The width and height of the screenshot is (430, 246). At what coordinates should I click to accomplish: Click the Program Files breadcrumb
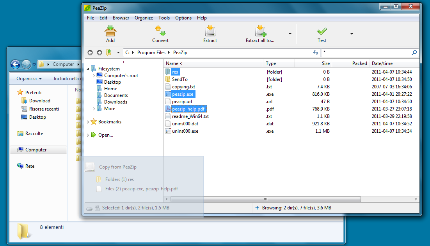click(x=151, y=53)
